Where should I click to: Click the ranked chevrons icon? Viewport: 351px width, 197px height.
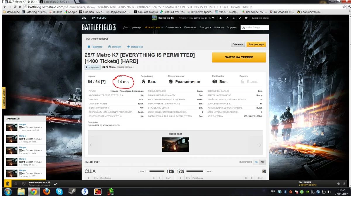(143, 82)
